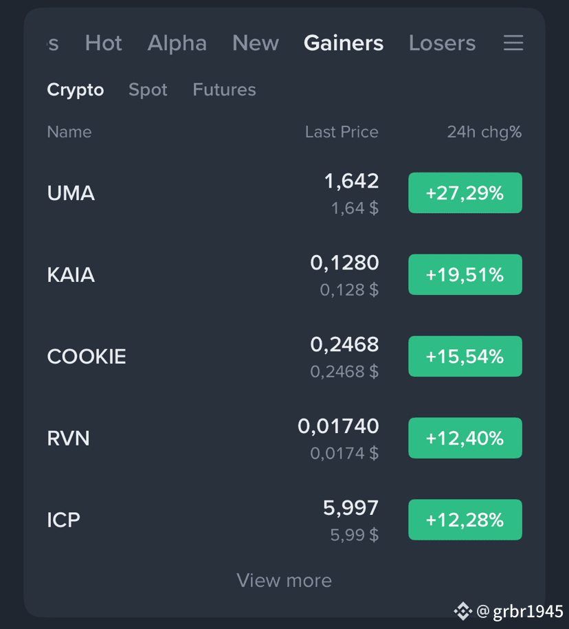Open the New tab
The image size is (569, 629).
tap(256, 43)
